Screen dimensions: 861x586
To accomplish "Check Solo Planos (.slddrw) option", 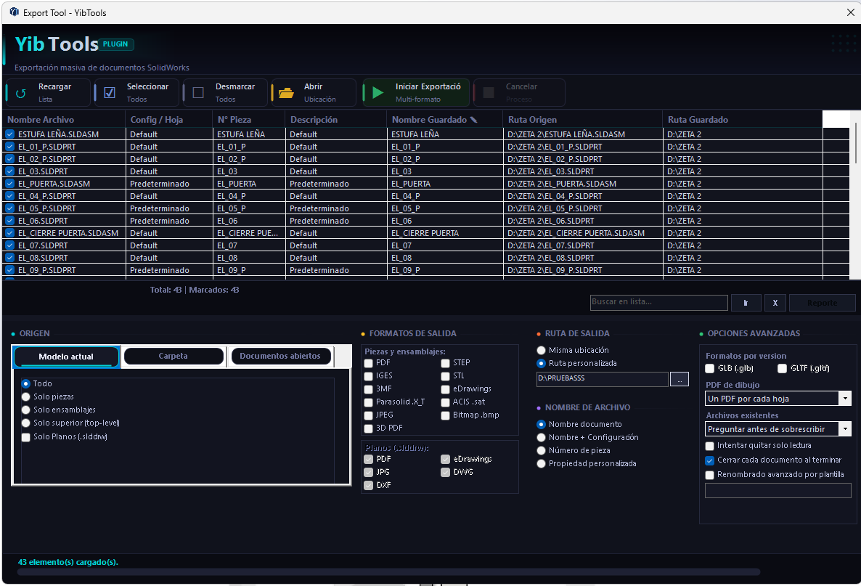I will 26,437.
